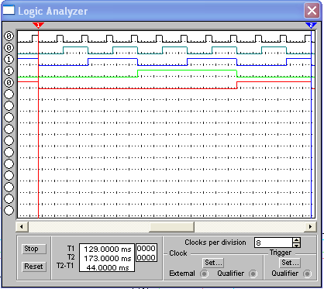Click the External clock indicator
Viewport: 324px width, 289px height.
click(x=204, y=274)
